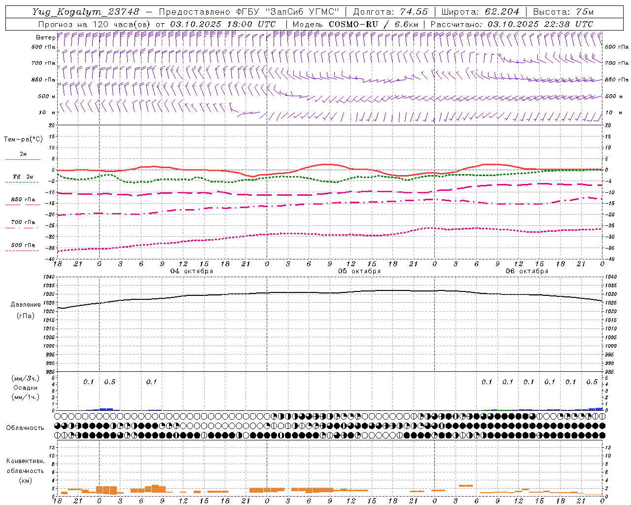Click the (гПа) unit label under Давление

tap(25, 316)
